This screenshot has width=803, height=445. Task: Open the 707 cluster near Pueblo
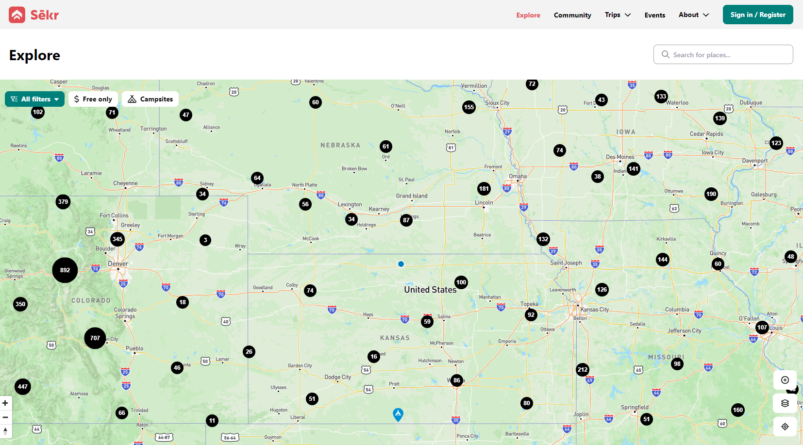tap(95, 338)
